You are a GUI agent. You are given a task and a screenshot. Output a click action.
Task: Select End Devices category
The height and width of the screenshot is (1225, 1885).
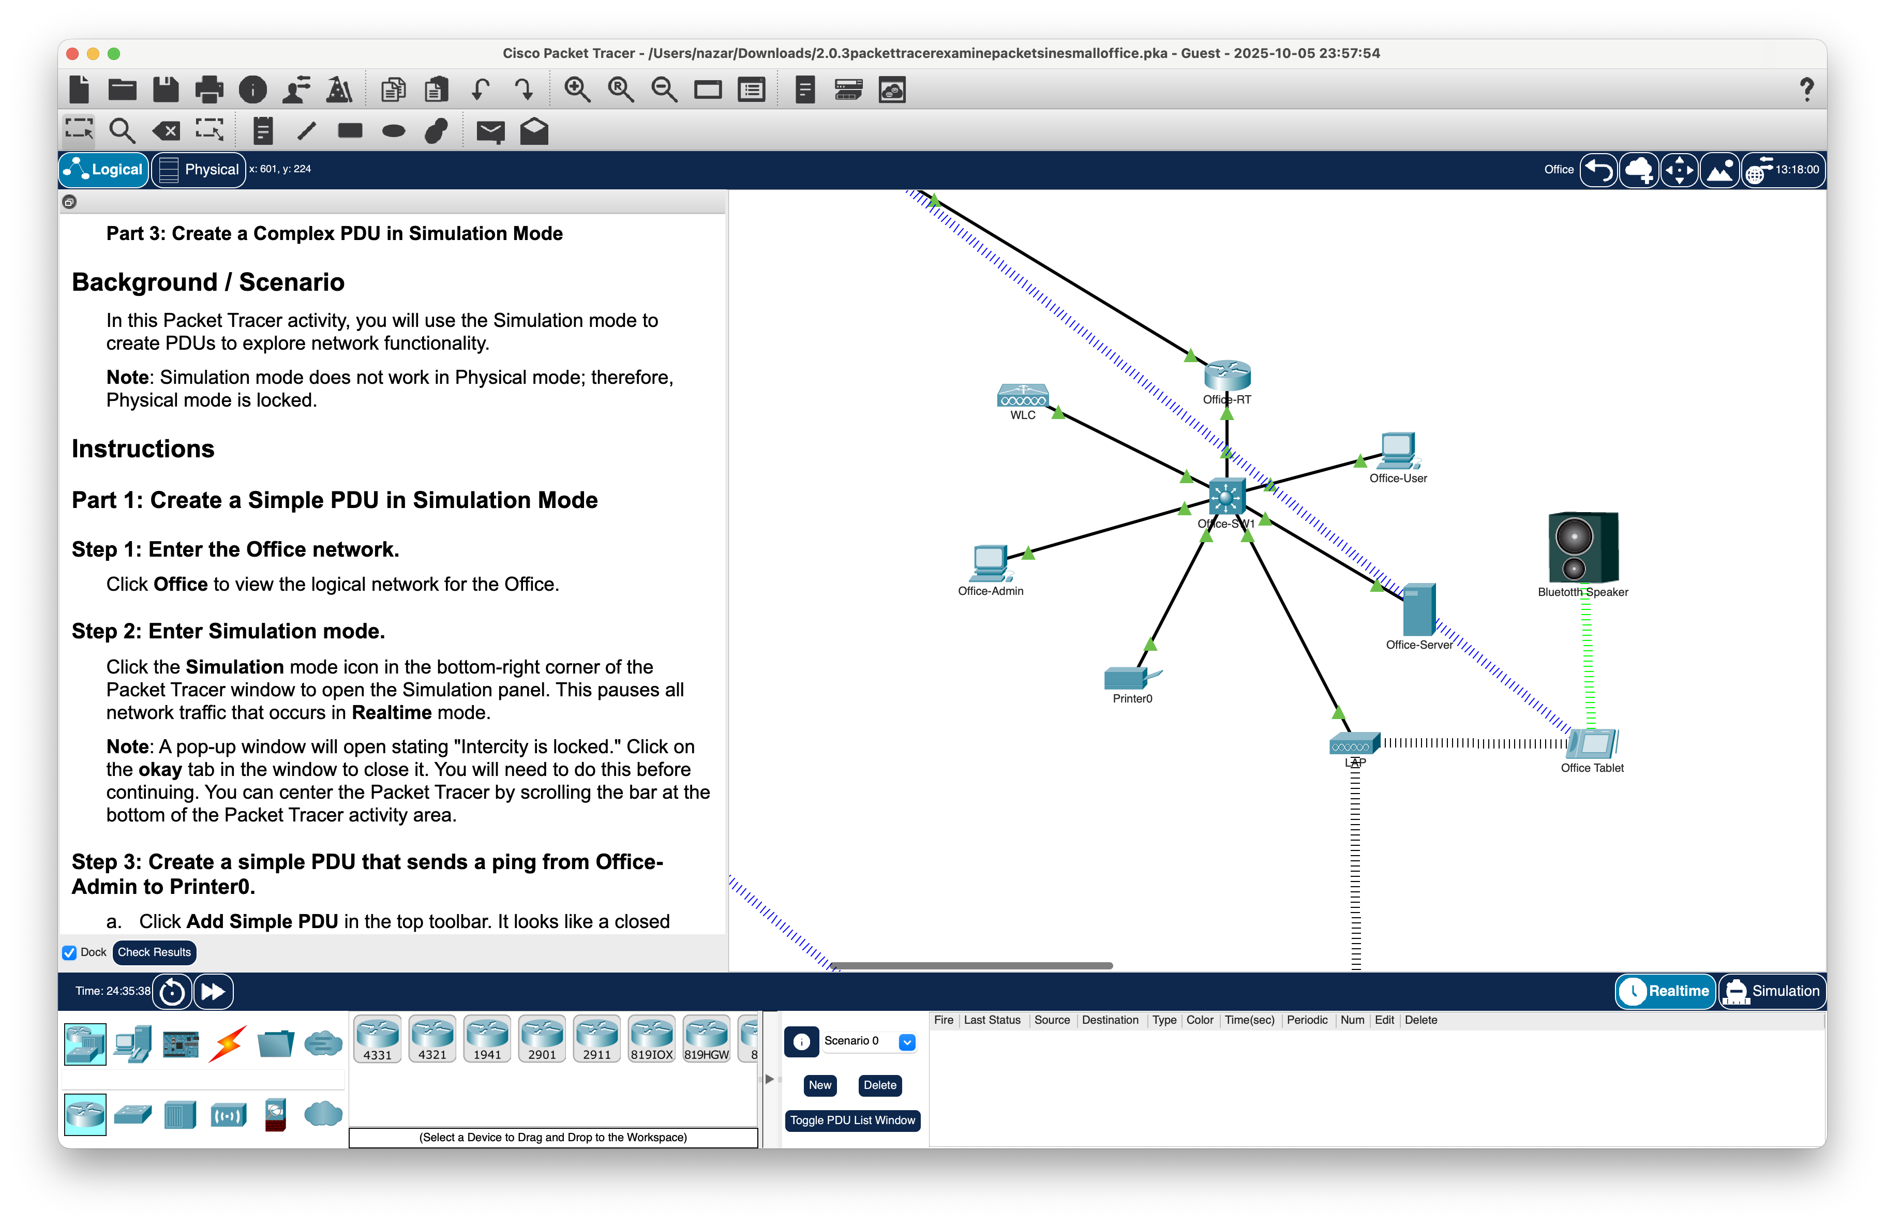pyautogui.click(x=132, y=1043)
